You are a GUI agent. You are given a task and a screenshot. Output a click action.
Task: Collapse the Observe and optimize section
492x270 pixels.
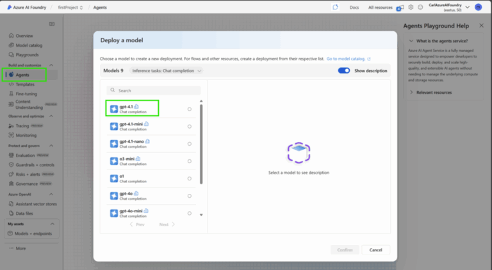[x=51, y=116]
